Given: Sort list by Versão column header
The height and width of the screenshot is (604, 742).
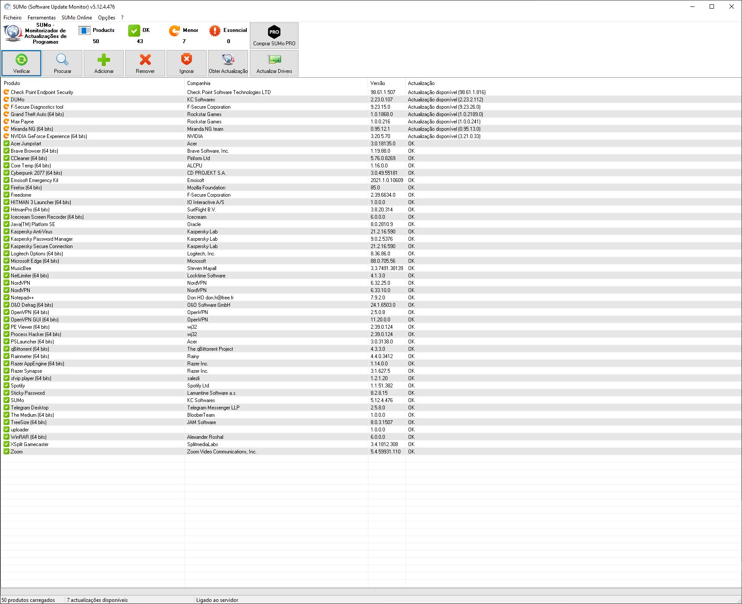Looking at the screenshot, I should coord(387,83).
